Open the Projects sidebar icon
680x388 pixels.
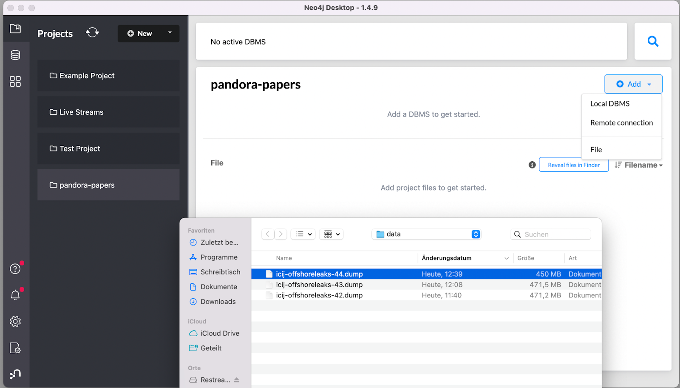pyautogui.click(x=15, y=29)
